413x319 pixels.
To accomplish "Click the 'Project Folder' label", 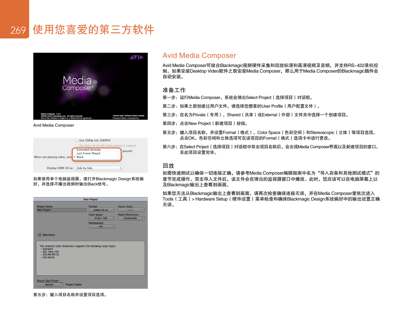I will (x=74, y=284).
